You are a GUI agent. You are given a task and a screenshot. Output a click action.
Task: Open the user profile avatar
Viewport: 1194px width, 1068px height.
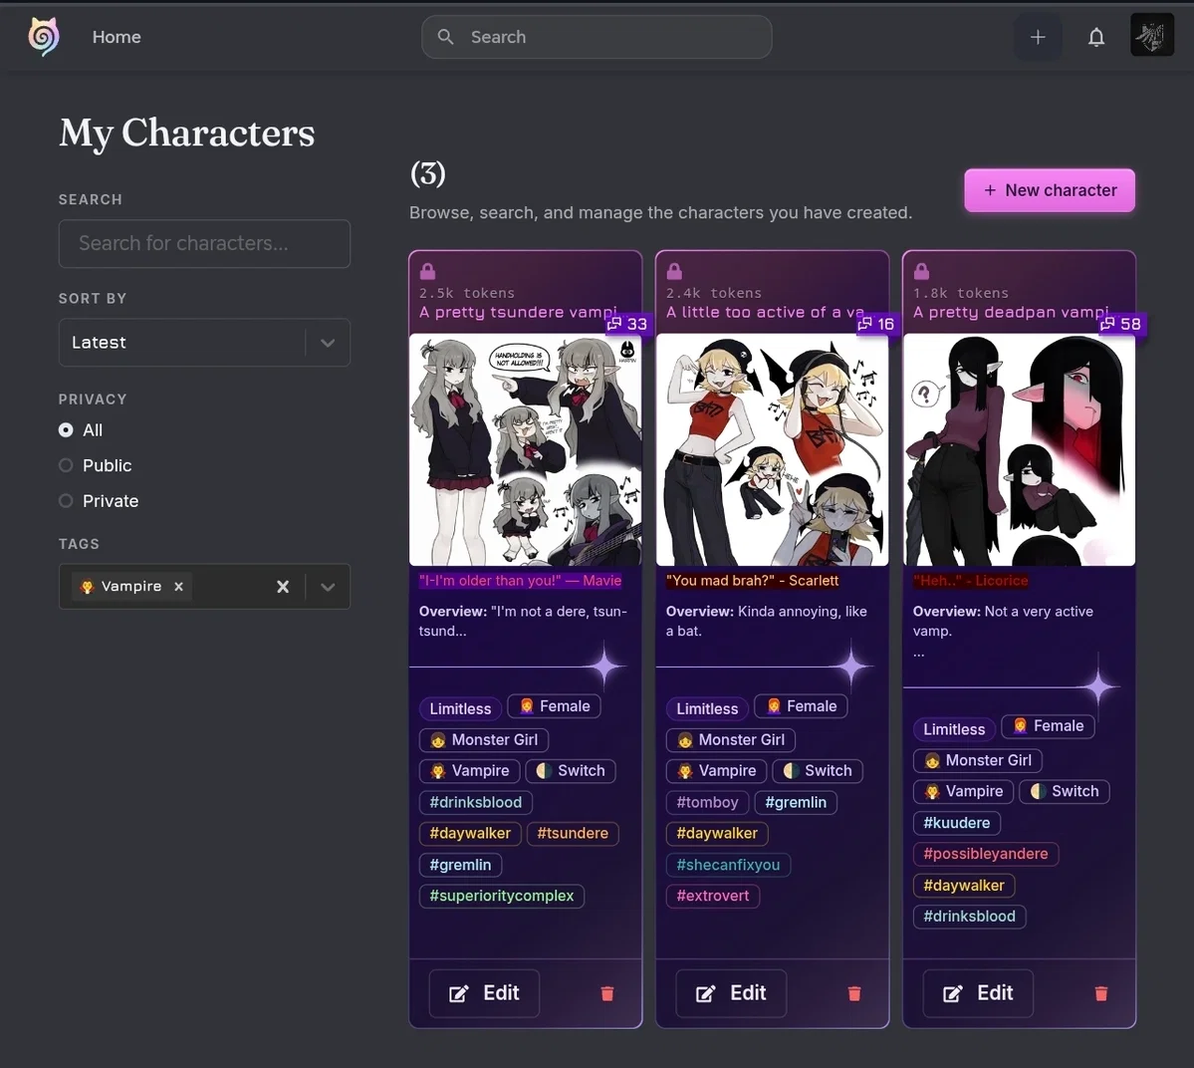pyautogui.click(x=1151, y=35)
